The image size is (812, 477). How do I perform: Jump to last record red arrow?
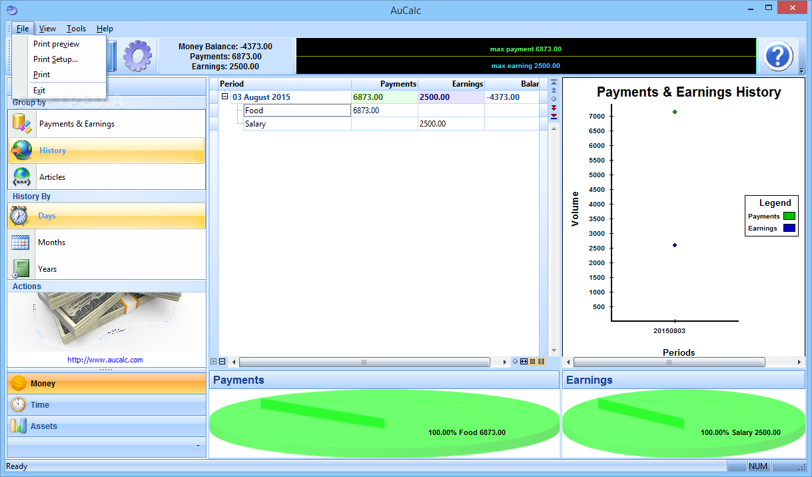coord(554,117)
